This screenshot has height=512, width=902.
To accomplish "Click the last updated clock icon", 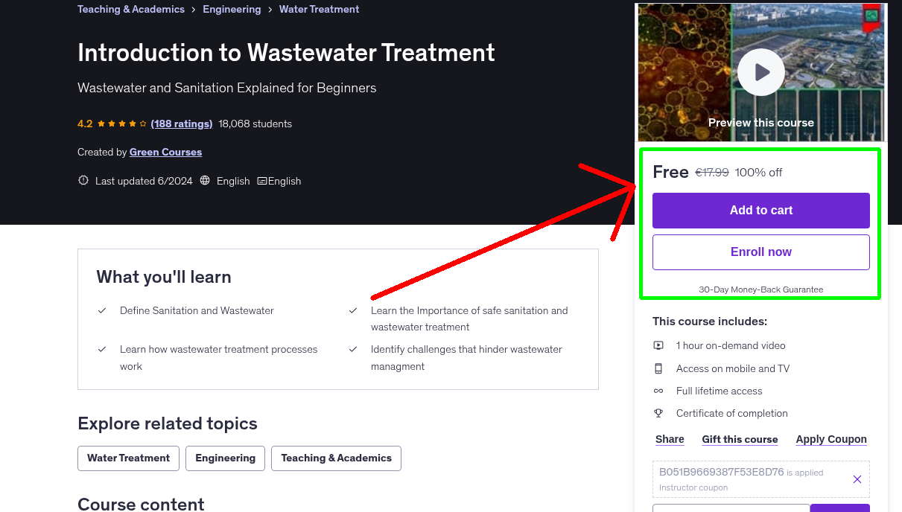I will (83, 180).
